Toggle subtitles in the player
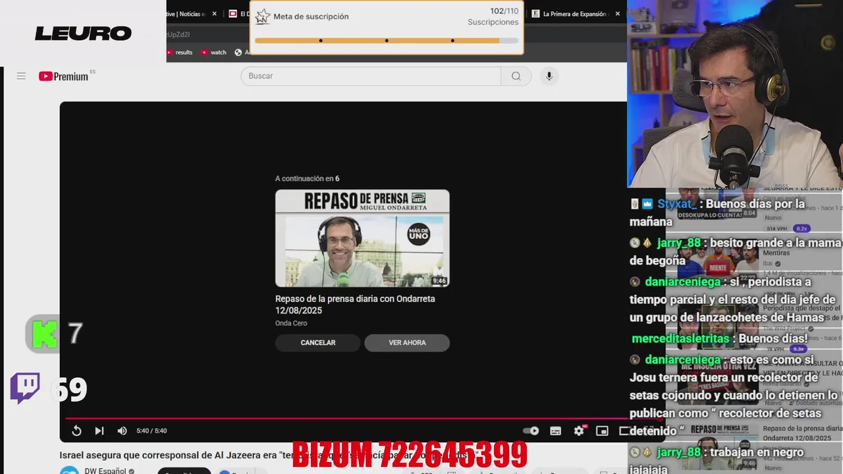Screen dimensions: 843x474 (555, 431)
